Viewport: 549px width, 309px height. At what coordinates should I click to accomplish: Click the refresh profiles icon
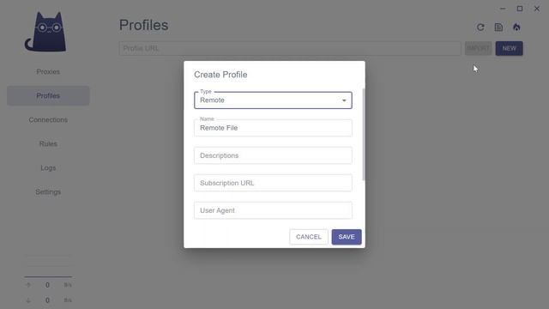pos(480,27)
